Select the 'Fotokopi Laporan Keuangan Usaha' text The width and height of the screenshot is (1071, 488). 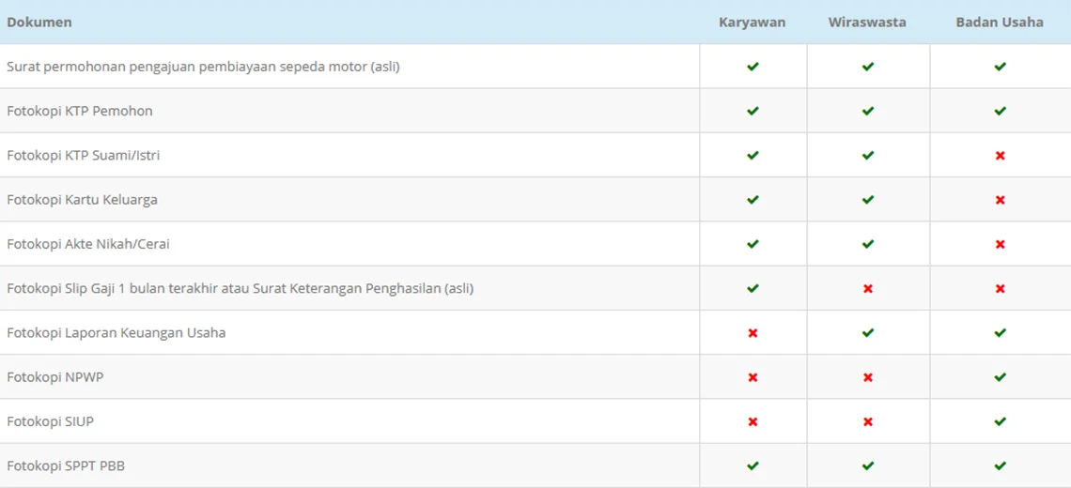point(116,333)
